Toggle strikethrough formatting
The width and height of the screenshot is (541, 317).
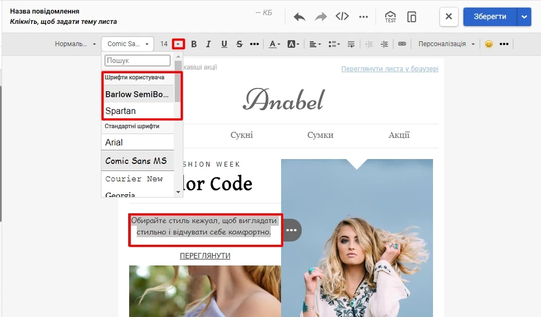(239, 44)
